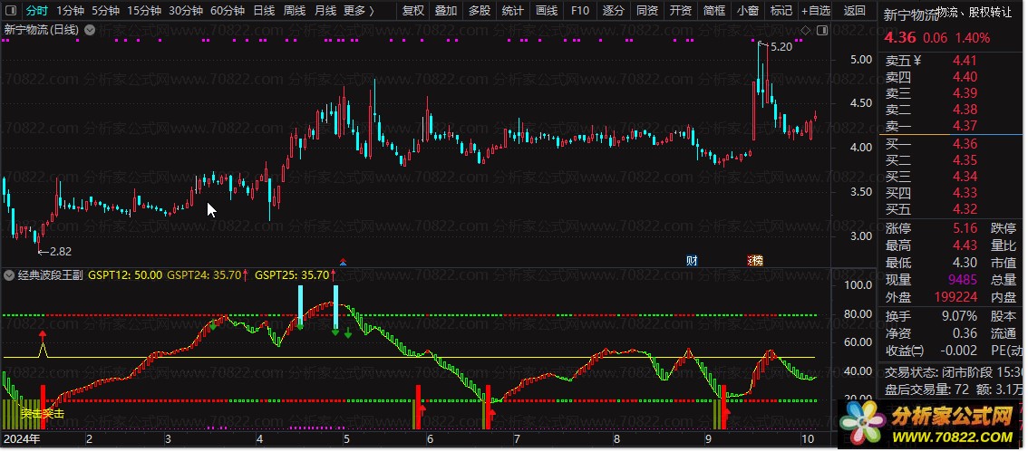Select the 周线 weekly period tab
Screen dimensions: 1028x452
pyautogui.click(x=294, y=11)
